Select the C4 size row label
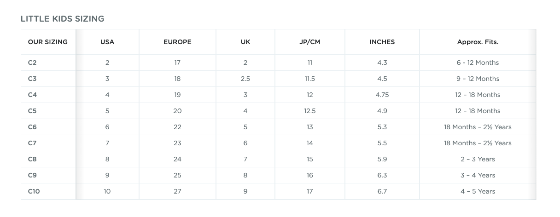The height and width of the screenshot is (217, 560). click(32, 95)
